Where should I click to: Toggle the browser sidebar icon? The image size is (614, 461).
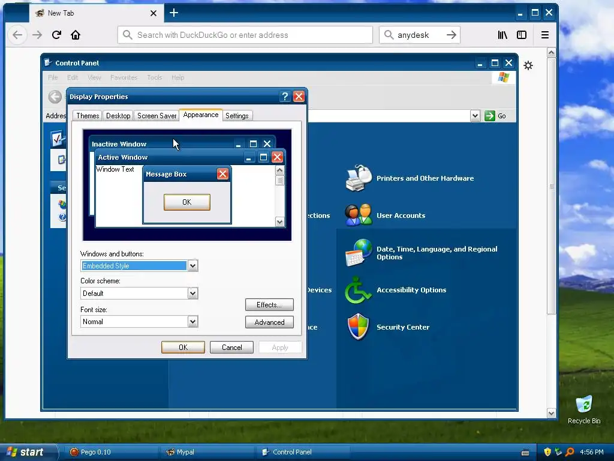(x=522, y=35)
